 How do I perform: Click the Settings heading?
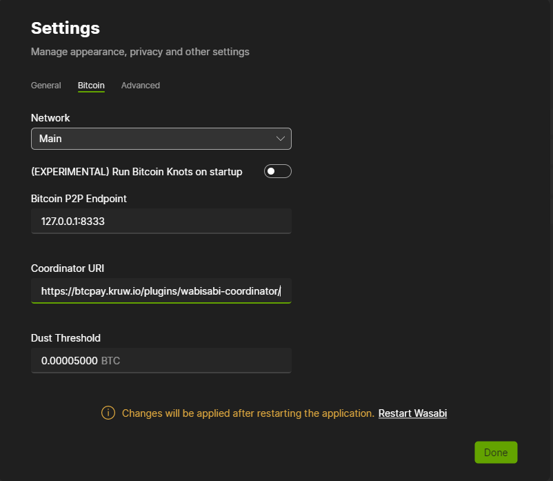pos(66,28)
